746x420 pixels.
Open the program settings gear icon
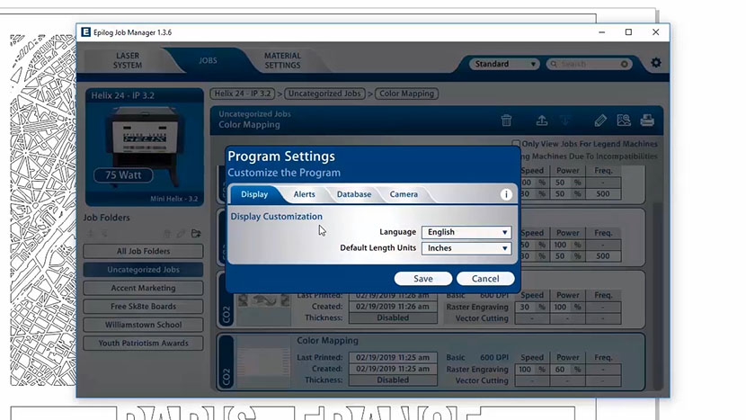tap(655, 63)
